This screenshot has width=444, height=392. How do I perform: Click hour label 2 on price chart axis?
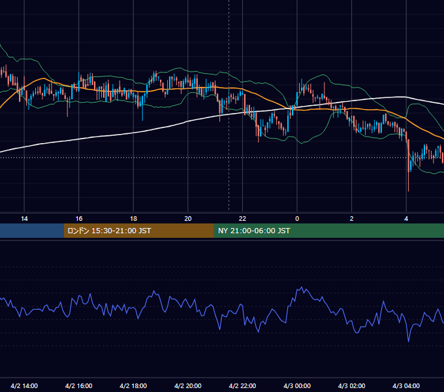352,219
